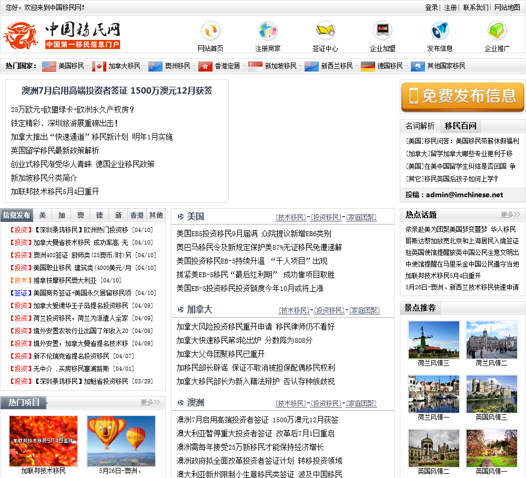Open headline 澳洲7月启用高端投资者签证

tap(117, 90)
